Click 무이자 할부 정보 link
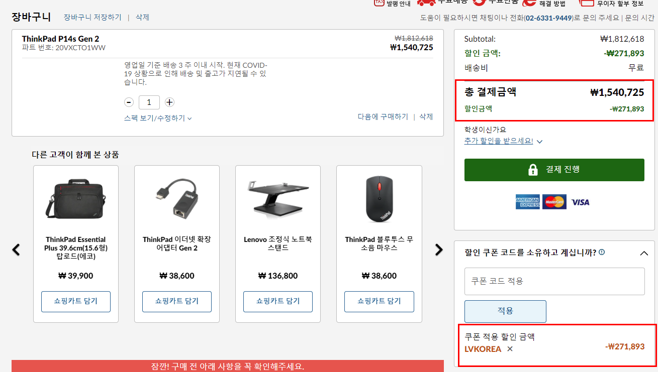Viewport: 658px width, 372px height. click(620, 4)
